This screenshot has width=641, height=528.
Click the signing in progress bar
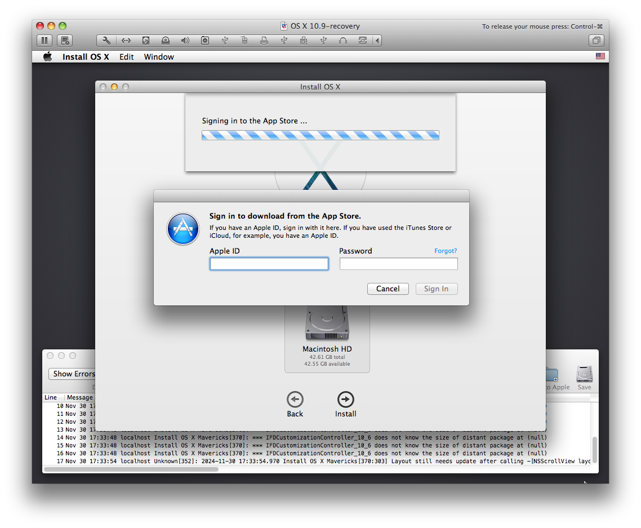click(320, 135)
